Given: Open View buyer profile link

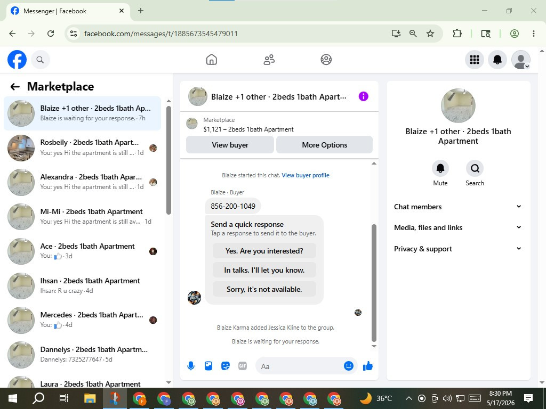Looking at the screenshot, I should click(x=306, y=175).
